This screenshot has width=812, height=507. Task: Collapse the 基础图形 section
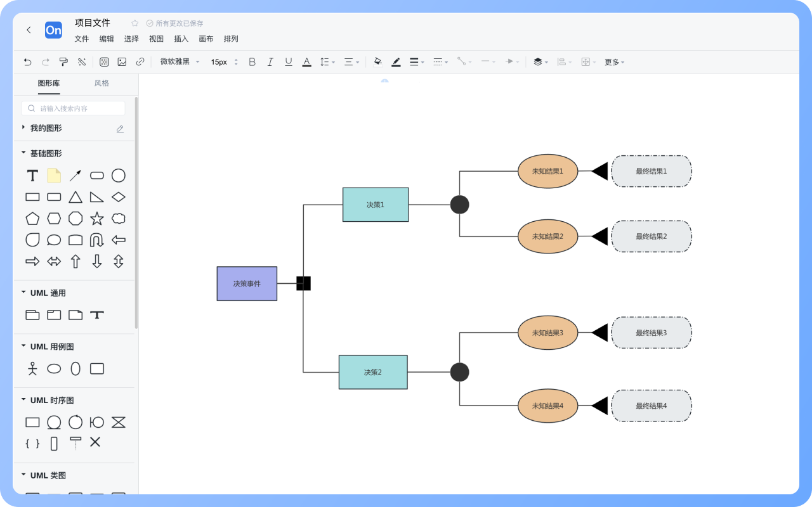[23, 153]
